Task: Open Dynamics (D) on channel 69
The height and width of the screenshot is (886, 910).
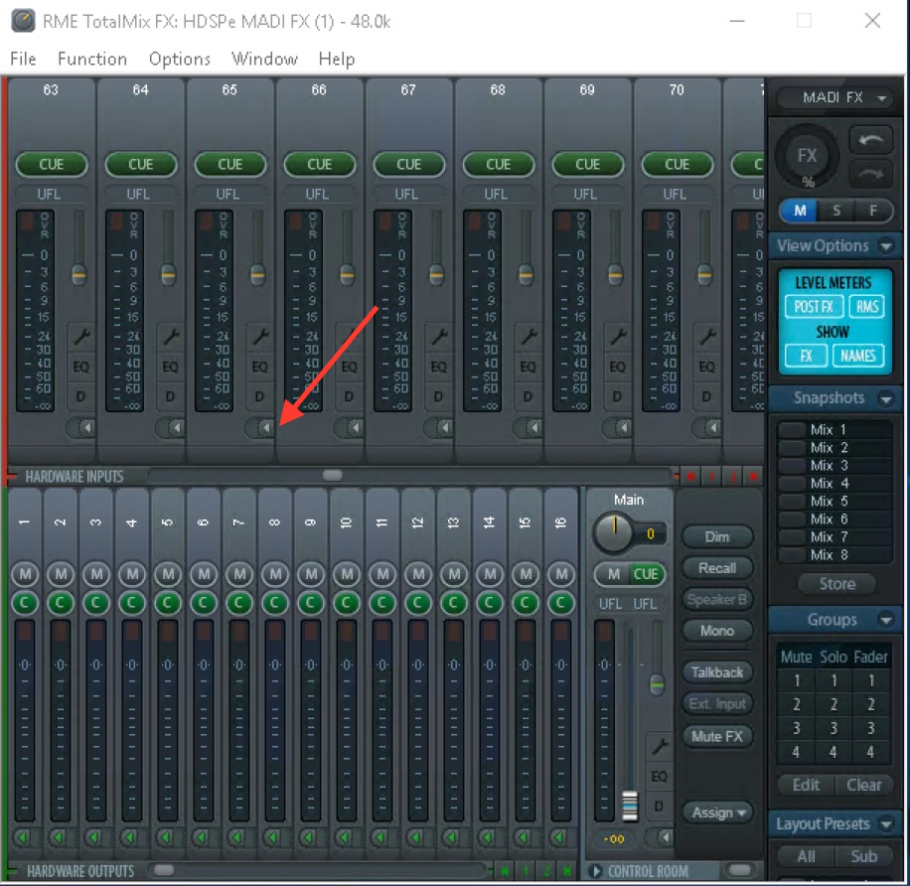Action: tap(617, 397)
